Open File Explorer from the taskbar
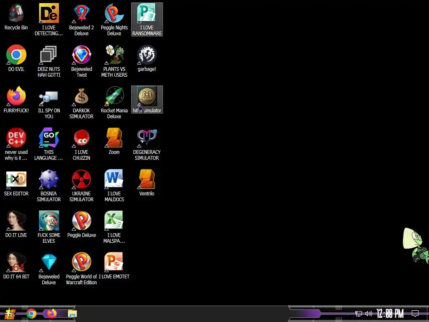Image resolution: width=429 pixels, height=322 pixels. pyautogui.click(x=72, y=314)
